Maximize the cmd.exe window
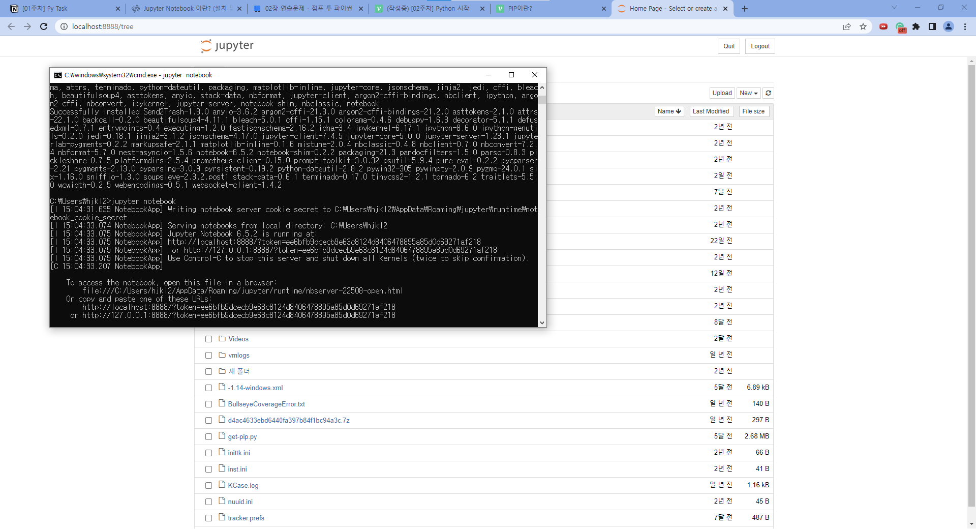Image resolution: width=976 pixels, height=529 pixels. tap(511, 75)
